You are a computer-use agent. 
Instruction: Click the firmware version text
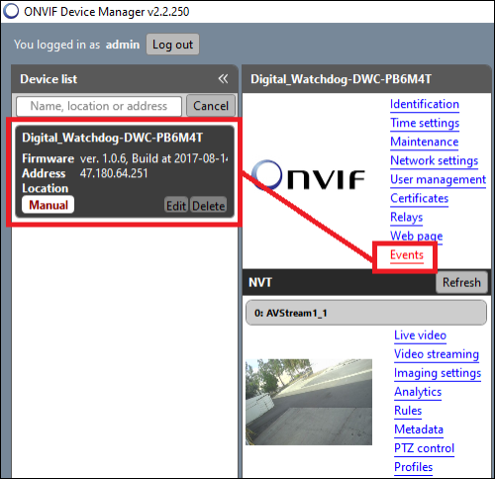pos(153,158)
